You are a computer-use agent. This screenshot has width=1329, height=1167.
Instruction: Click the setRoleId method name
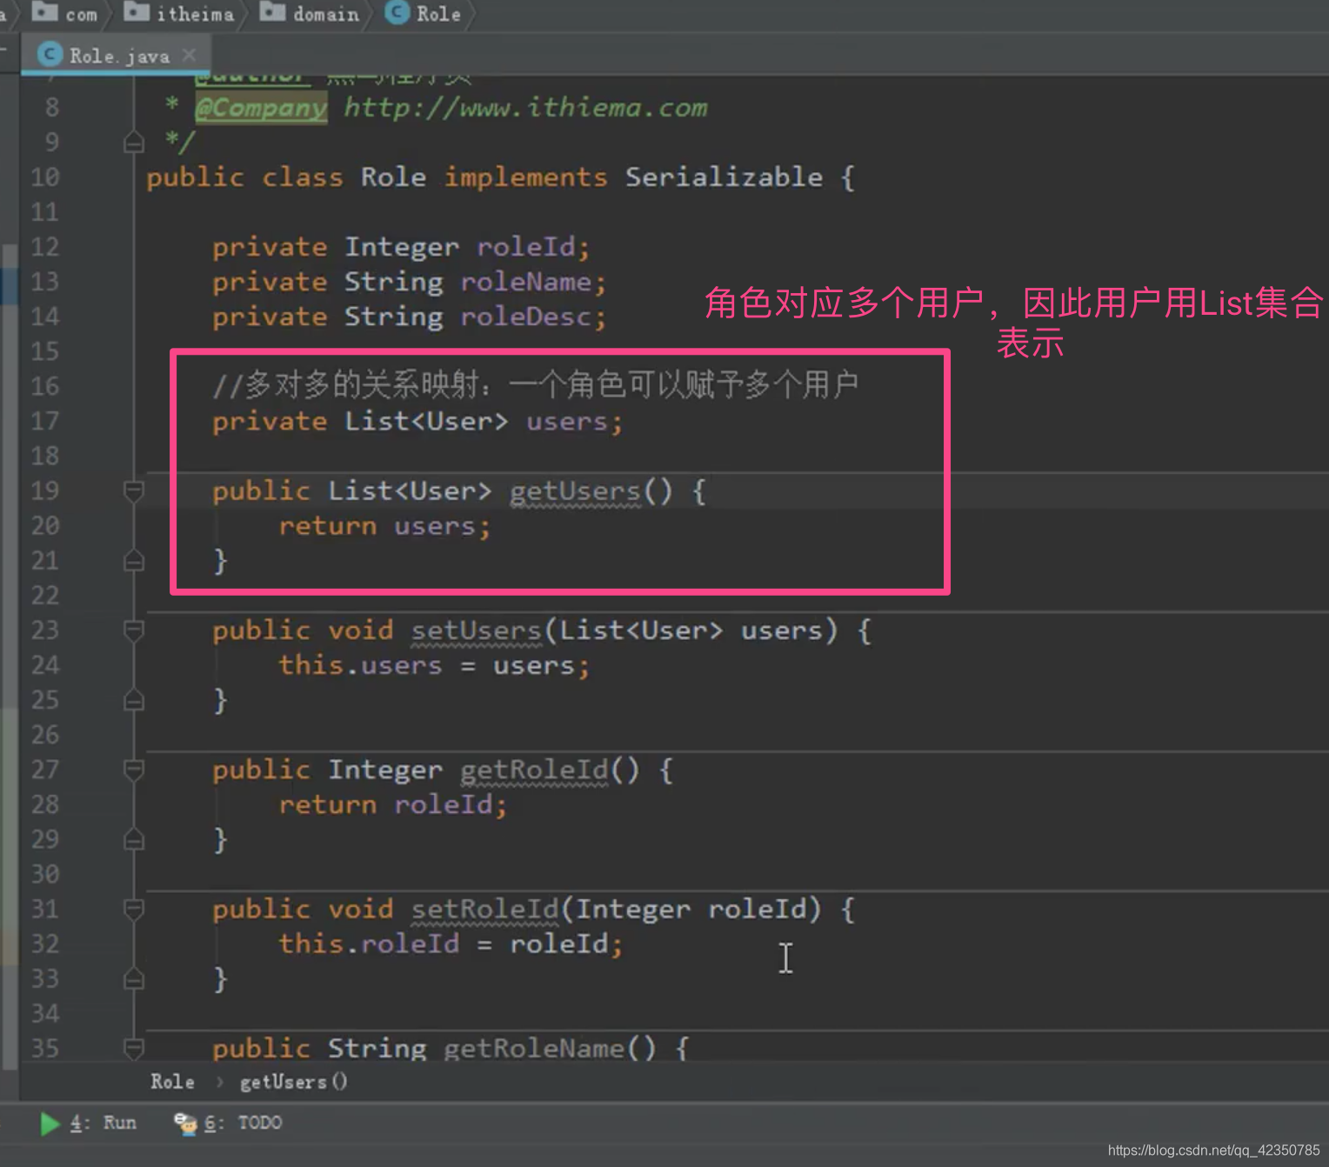[x=484, y=910]
